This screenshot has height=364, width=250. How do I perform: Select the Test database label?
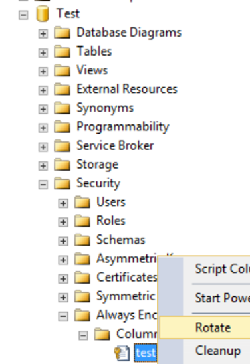click(68, 13)
